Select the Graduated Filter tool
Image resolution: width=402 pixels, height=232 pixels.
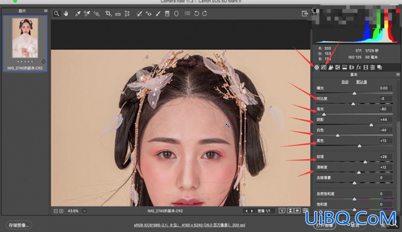pos(167,14)
